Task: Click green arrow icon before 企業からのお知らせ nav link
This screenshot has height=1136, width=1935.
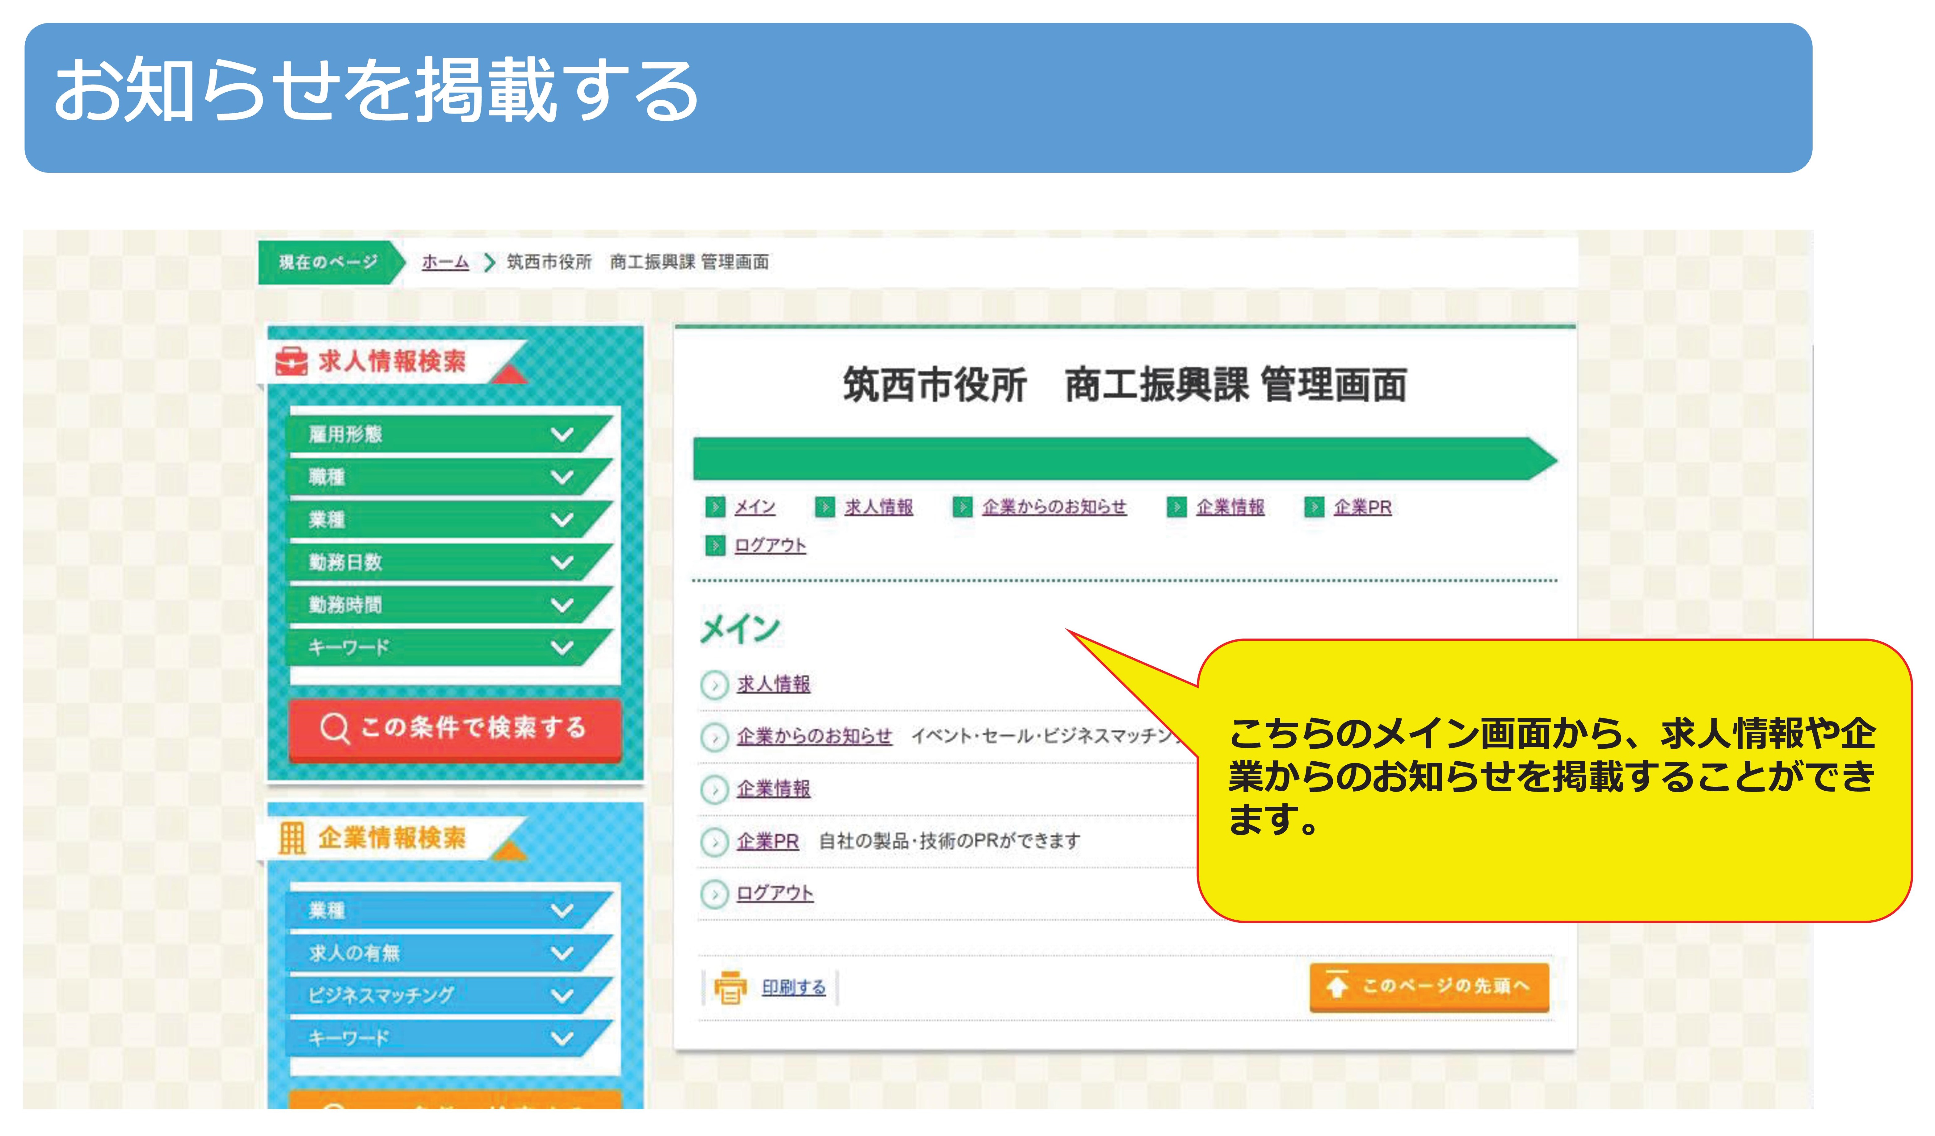Action: pos(963,507)
